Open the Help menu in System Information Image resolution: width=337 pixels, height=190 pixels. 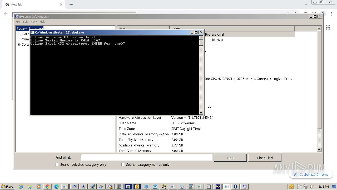coord(42,22)
